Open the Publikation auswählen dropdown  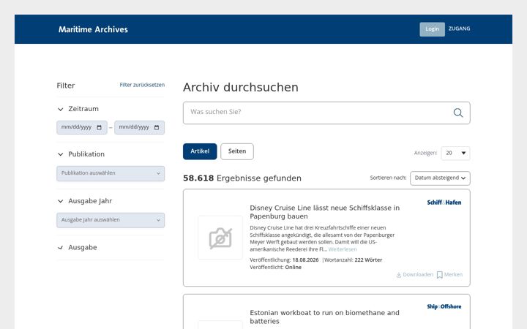(111, 173)
